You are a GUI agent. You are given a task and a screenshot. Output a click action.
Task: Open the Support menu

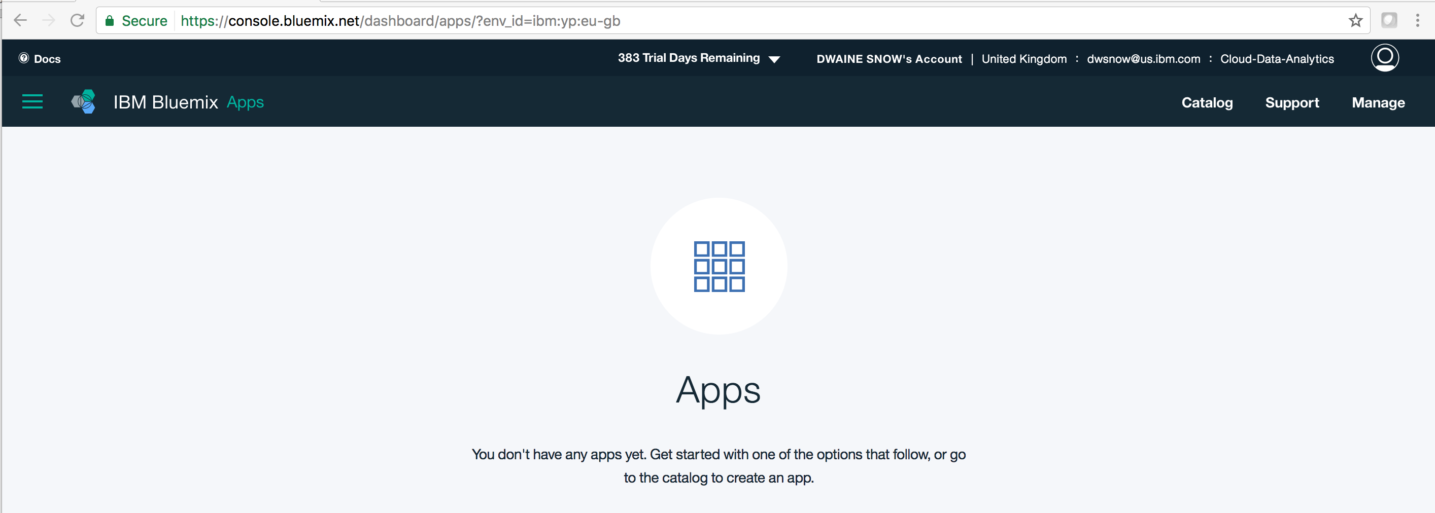click(x=1292, y=102)
